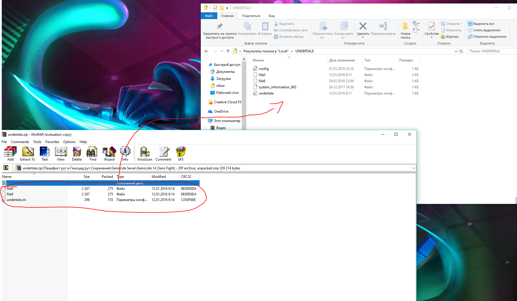Click Переименовать in Explorer ribbon
Image resolution: width=517 pixels, height=301 pixels.
click(383, 29)
